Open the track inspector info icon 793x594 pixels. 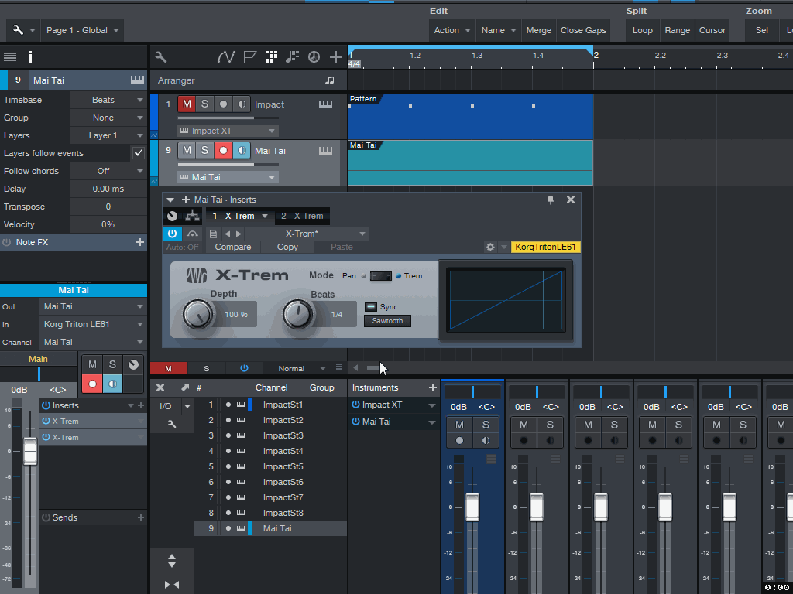[31, 56]
